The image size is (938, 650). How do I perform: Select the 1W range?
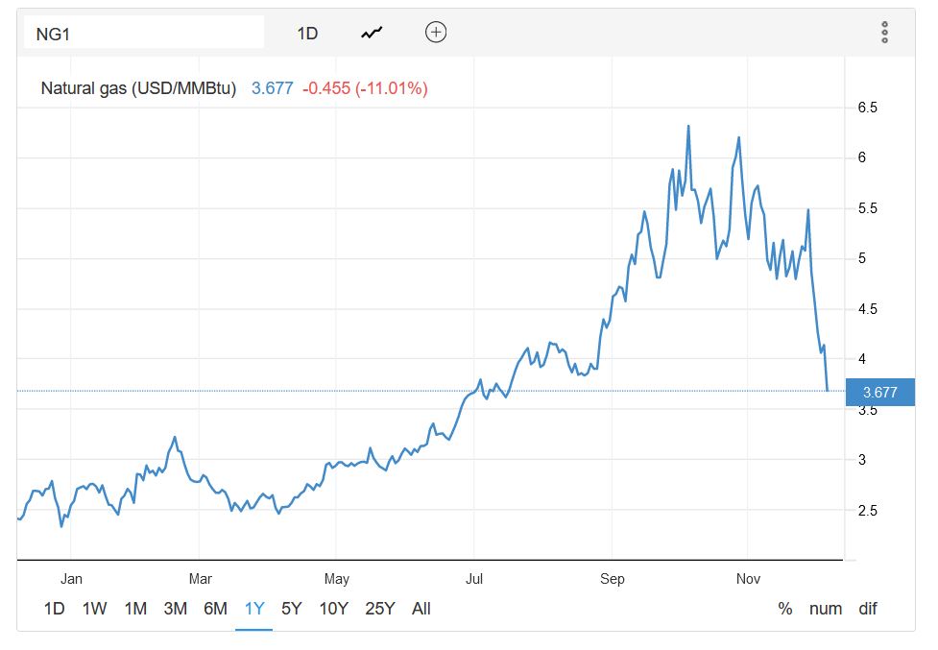[x=95, y=609]
